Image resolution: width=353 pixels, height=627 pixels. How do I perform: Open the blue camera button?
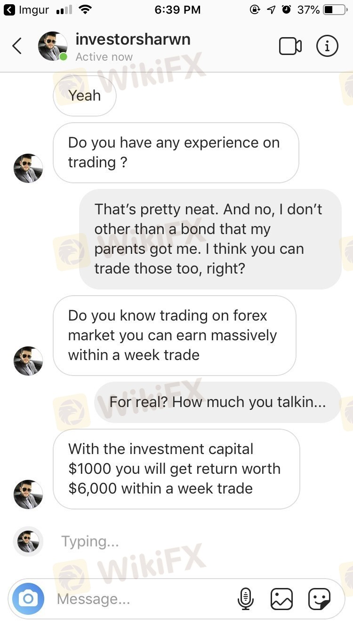coord(28,599)
